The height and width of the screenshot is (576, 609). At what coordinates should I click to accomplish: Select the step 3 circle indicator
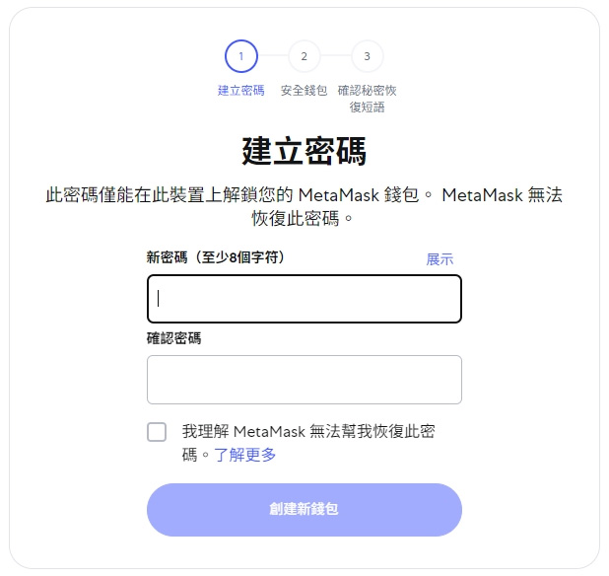tap(367, 56)
